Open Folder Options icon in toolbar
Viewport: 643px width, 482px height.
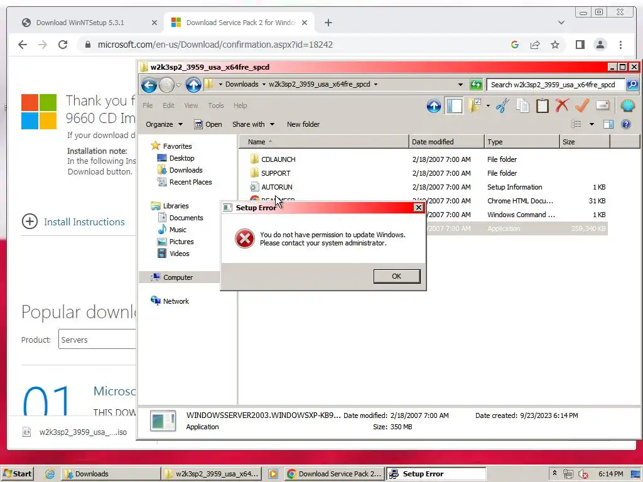click(x=475, y=105)
